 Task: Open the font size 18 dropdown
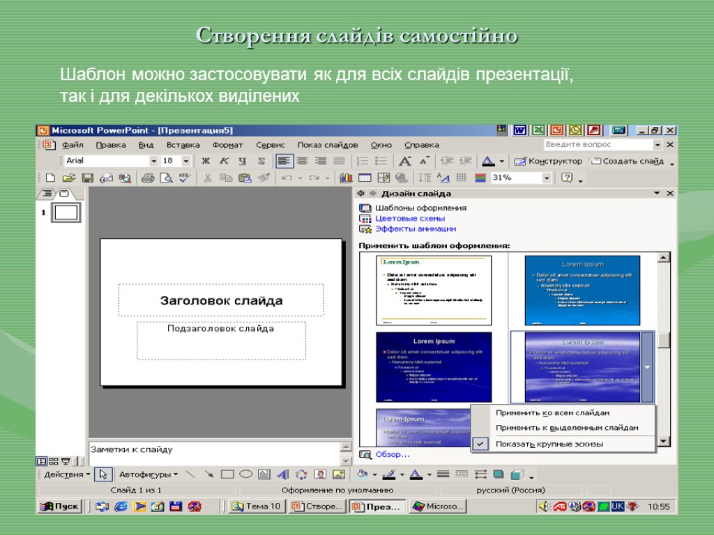(185, 161)
